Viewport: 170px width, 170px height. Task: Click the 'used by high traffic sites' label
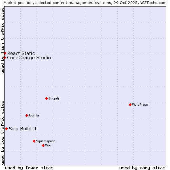click(3, 40)
